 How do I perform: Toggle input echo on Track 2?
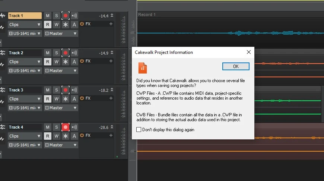pos(74,53)
